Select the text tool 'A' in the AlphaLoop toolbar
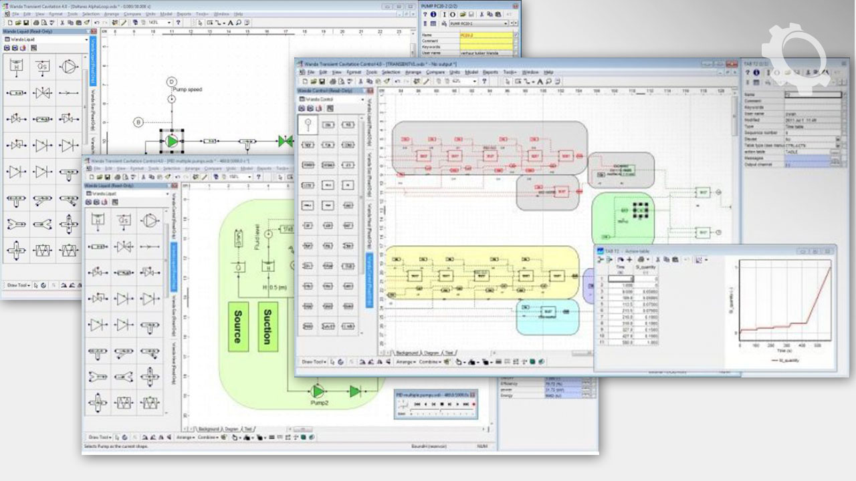Image resolution: width=856 pixels, height=481 pixels. tap(230, 22)
